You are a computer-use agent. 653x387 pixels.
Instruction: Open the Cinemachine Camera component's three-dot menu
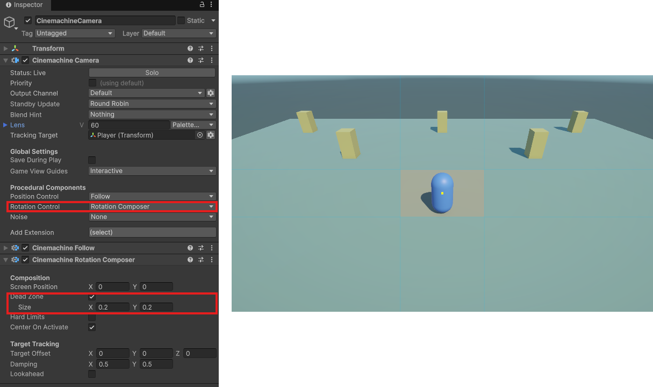click(x=212, y=60)
